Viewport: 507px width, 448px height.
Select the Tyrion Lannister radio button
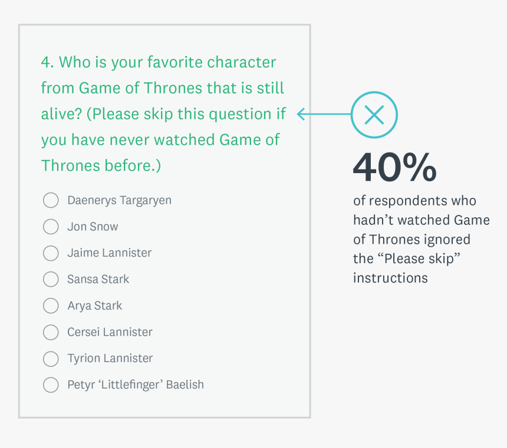point(51,359)
